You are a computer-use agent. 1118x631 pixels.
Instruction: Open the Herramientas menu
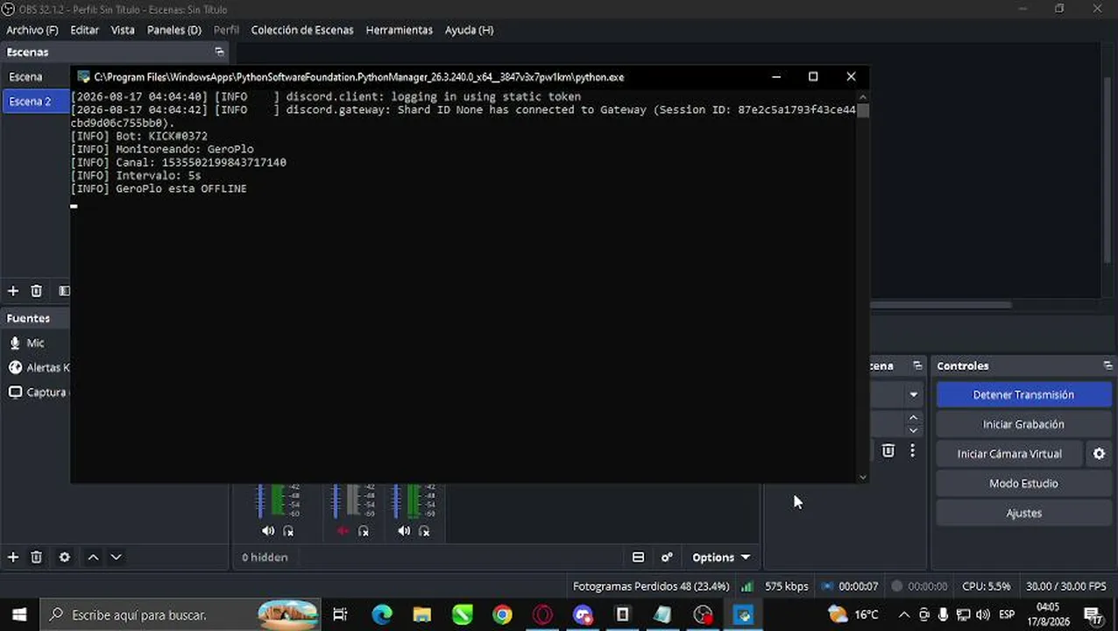400,30
